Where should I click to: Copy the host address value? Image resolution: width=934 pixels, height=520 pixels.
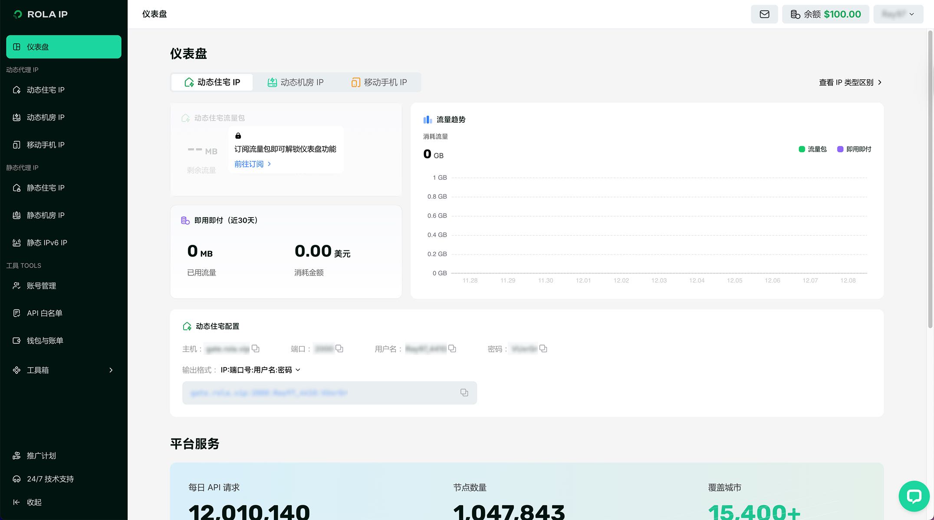256,348
